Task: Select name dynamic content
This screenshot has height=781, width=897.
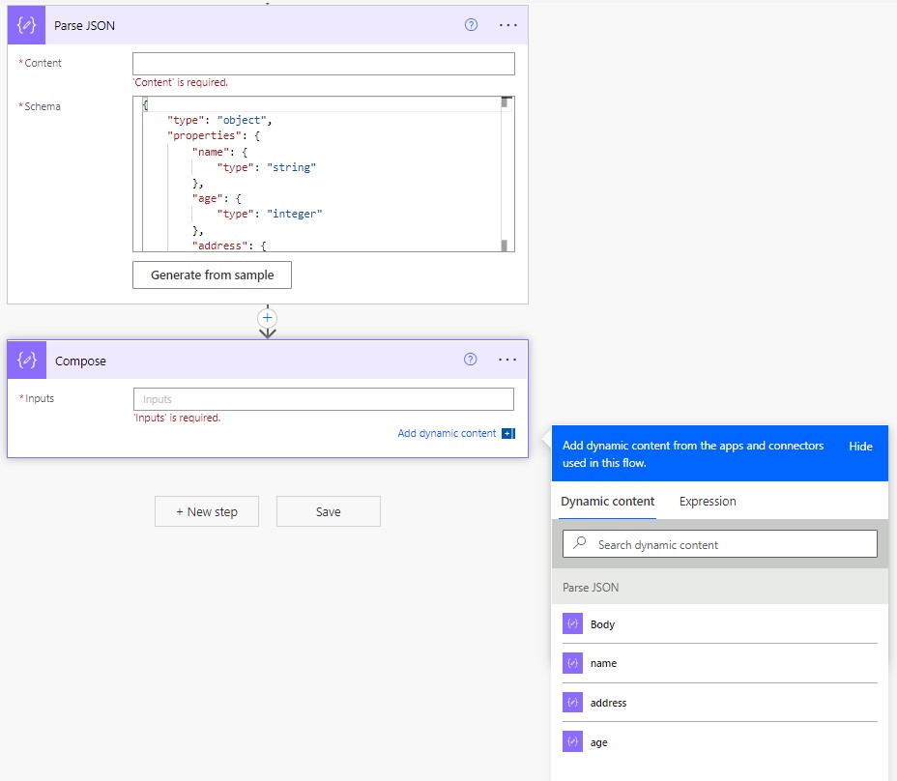Action: pyautogui.click(x=720, y=663)
